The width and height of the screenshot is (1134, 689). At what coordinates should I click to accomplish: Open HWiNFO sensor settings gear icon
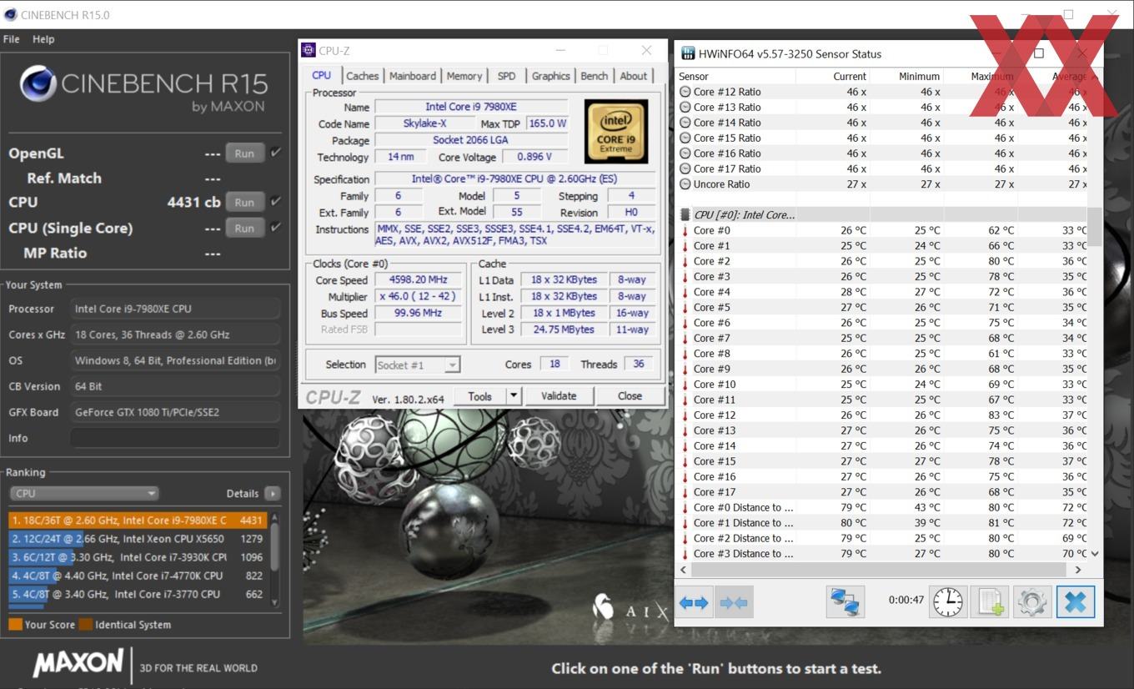pyautogui.click(x=1031, y=602)
